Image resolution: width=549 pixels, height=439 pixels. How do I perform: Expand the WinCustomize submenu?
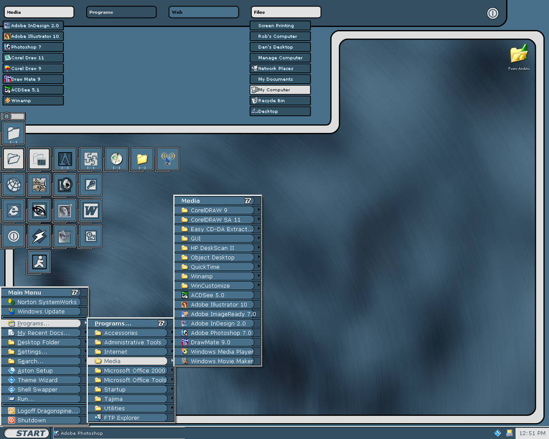[x=217, y=286]
